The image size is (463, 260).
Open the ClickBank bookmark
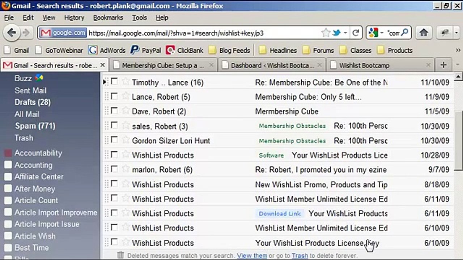184,51
